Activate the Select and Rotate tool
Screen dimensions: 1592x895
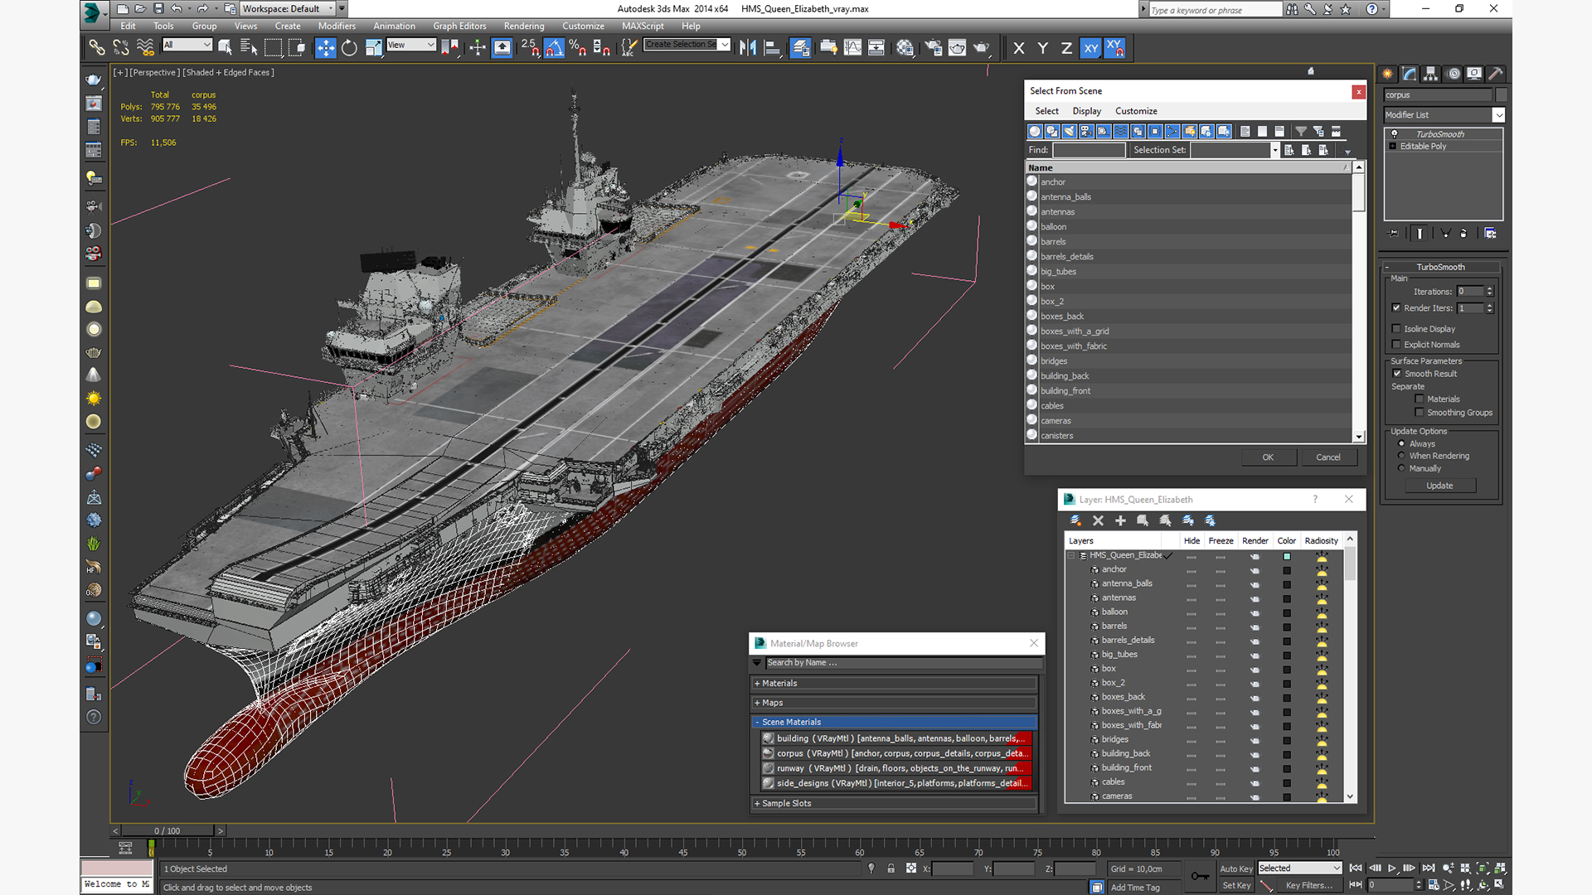[x=350, y=48]
